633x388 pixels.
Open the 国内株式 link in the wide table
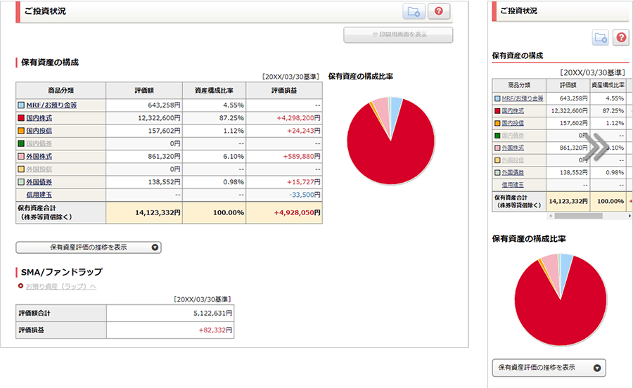[39, 118]
